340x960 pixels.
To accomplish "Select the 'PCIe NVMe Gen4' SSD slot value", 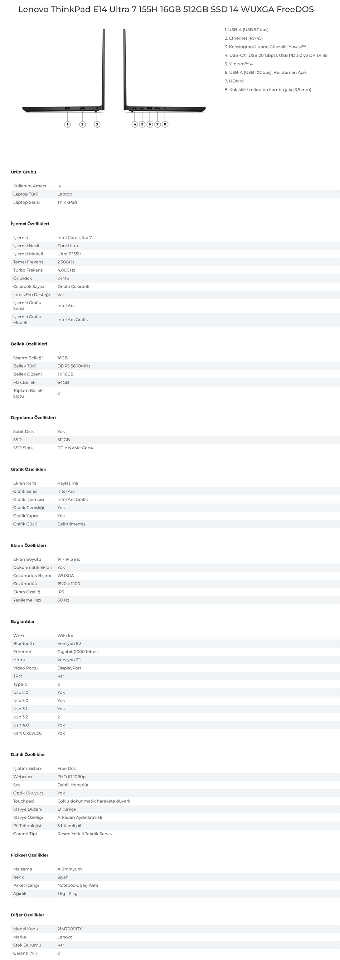I will 75,448.
